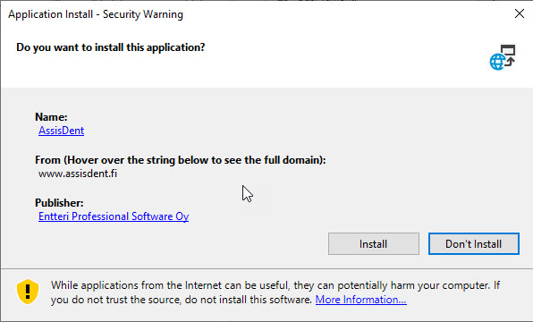Click the 'you do not trust the source' text

(182, 300)
